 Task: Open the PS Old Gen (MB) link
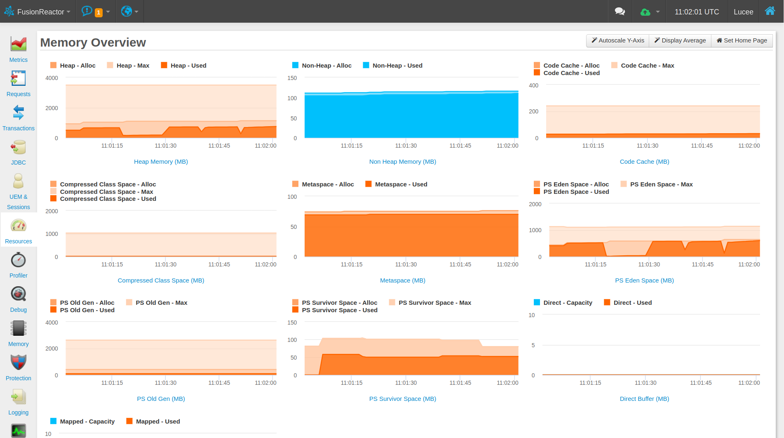tap(161, 399)
